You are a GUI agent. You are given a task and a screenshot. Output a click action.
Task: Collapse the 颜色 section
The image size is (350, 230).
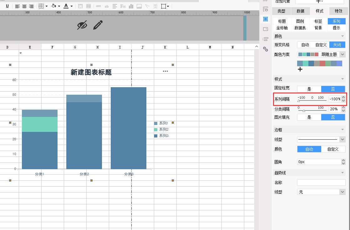(309, 36)
